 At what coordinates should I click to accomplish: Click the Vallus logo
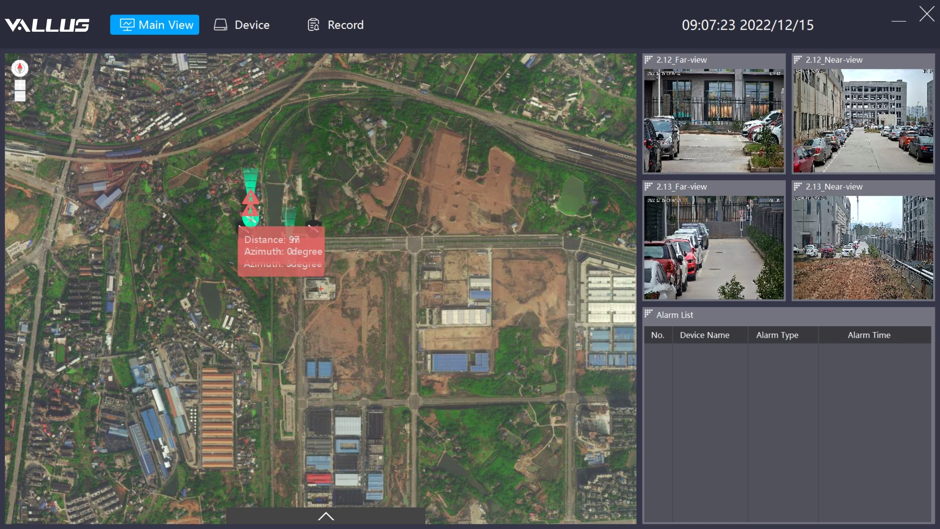(x=47, y=25)
